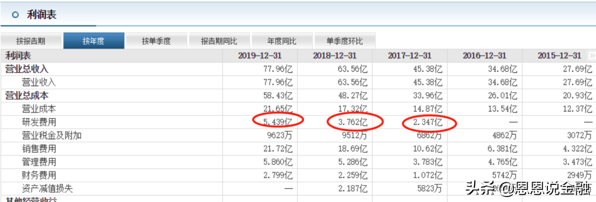Select the 营业总成本 row label

tap(26, 95)
